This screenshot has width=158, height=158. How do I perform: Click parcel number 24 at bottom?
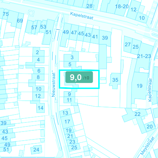tap(36, 150)
